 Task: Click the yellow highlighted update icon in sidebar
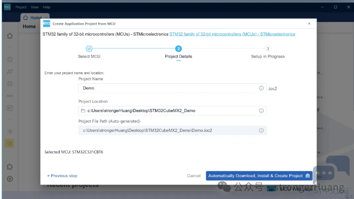[x=9, y=143]
